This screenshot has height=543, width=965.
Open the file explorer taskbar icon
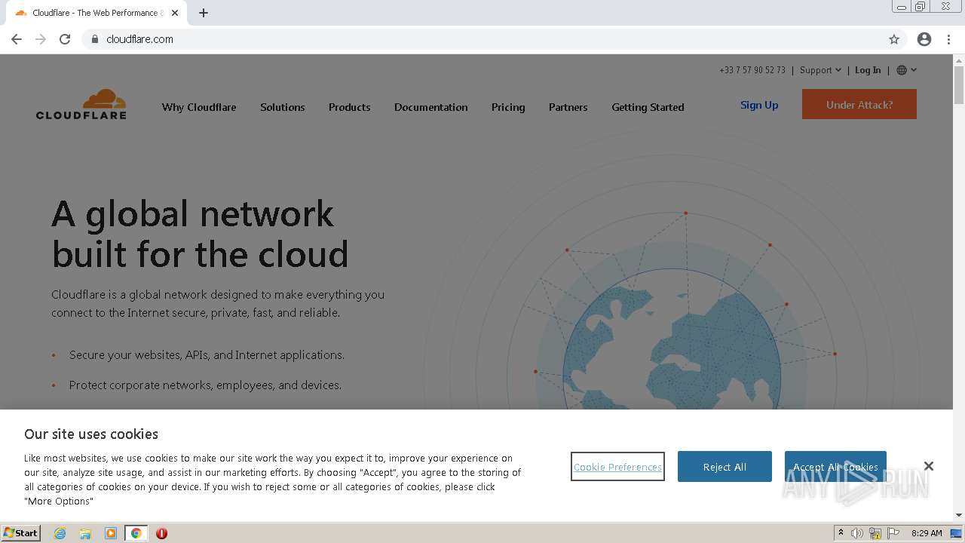pyautogui.click(x=85, y=533)
